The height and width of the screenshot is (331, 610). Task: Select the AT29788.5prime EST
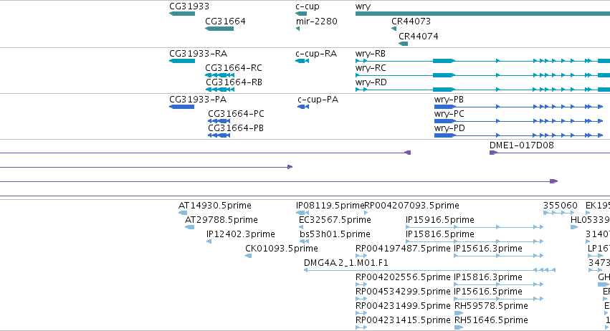pyautogui.click(x=189, y=227)
